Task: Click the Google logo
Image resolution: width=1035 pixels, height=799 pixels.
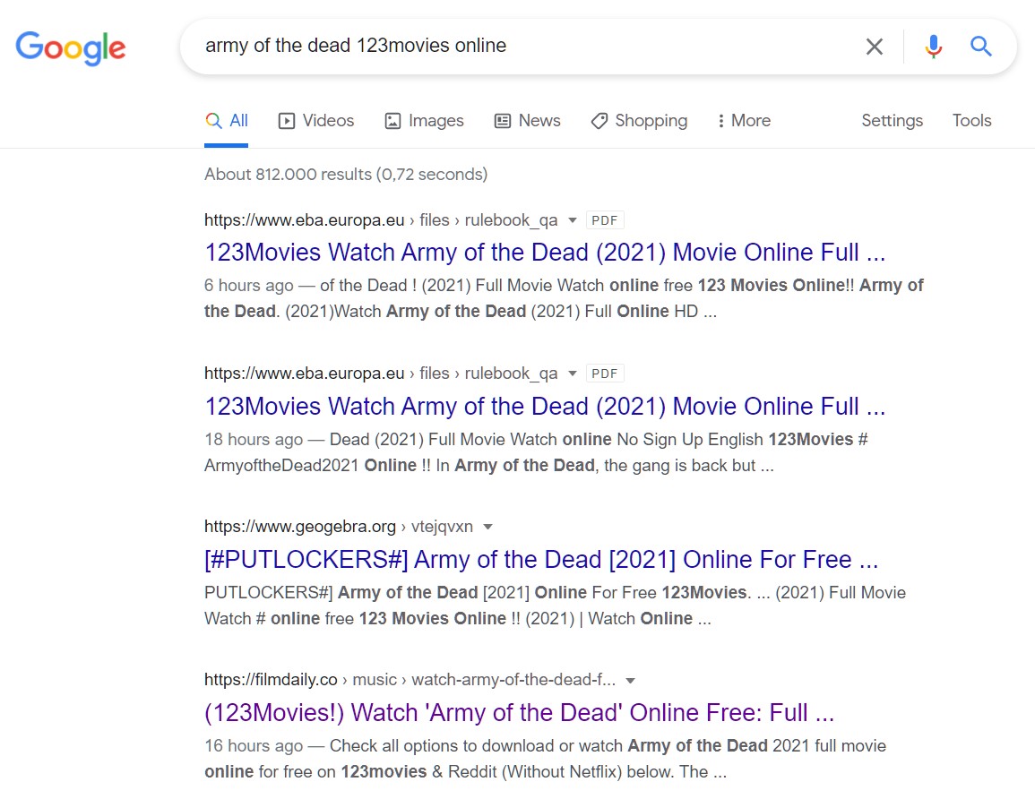Action: coord(71,47)
